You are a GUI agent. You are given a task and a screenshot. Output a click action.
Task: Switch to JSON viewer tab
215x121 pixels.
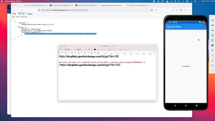14,14
